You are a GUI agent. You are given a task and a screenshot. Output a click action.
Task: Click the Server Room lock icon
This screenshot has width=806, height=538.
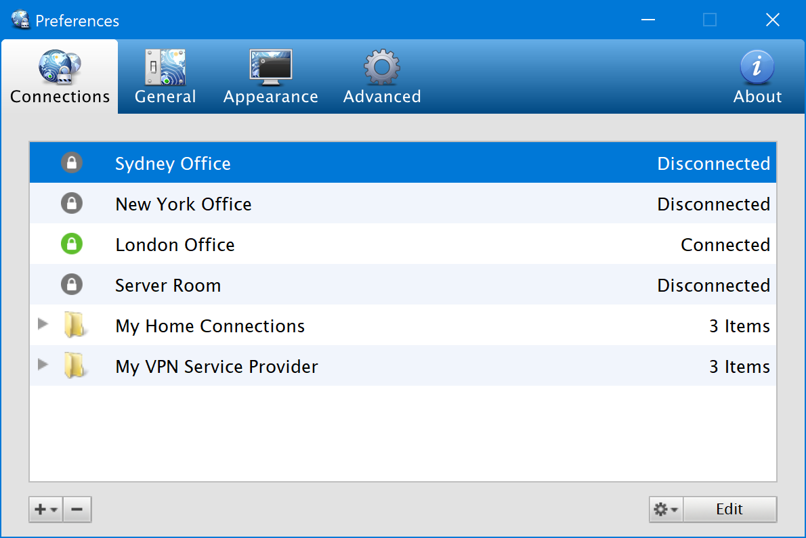71,285
